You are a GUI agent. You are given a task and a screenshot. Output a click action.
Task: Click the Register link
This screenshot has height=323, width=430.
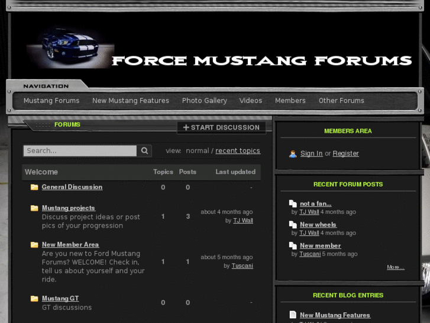pos(345,153)
